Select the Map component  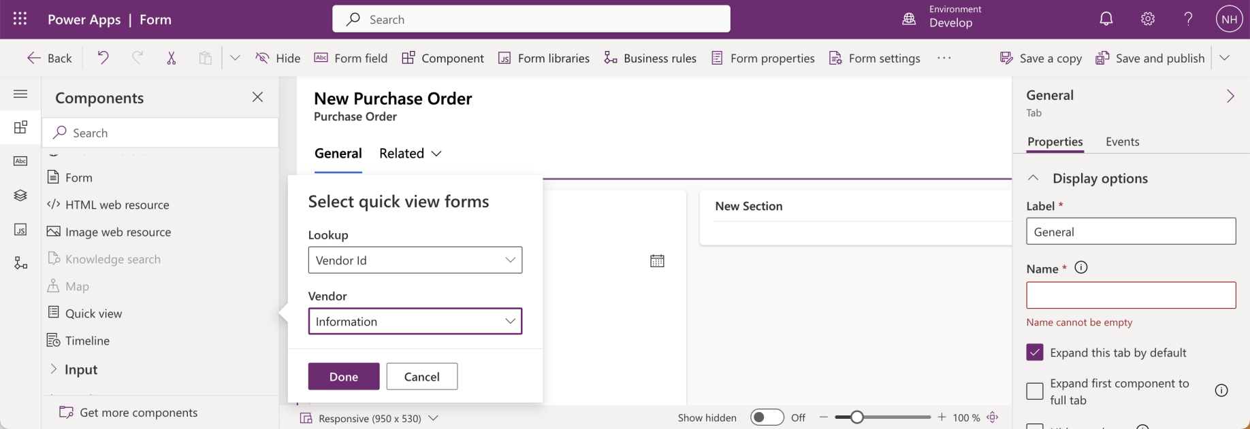pyautogui.click(x=68, y=286)
